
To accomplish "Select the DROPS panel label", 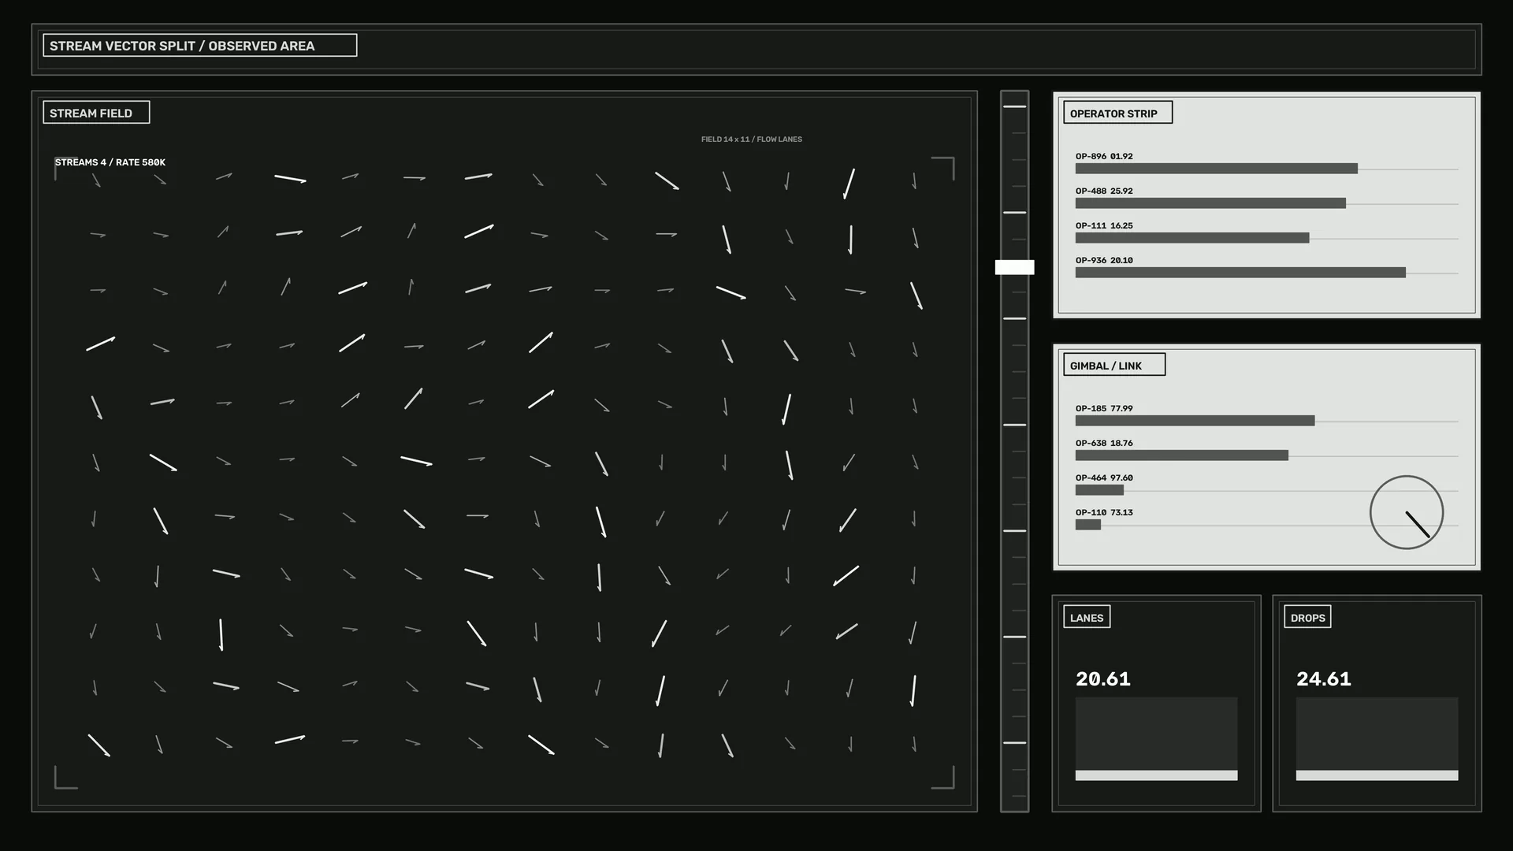I will coord(1307,617).
